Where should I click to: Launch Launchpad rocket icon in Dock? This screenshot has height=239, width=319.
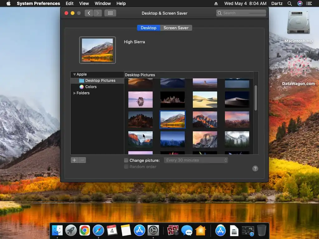point(71,230)
